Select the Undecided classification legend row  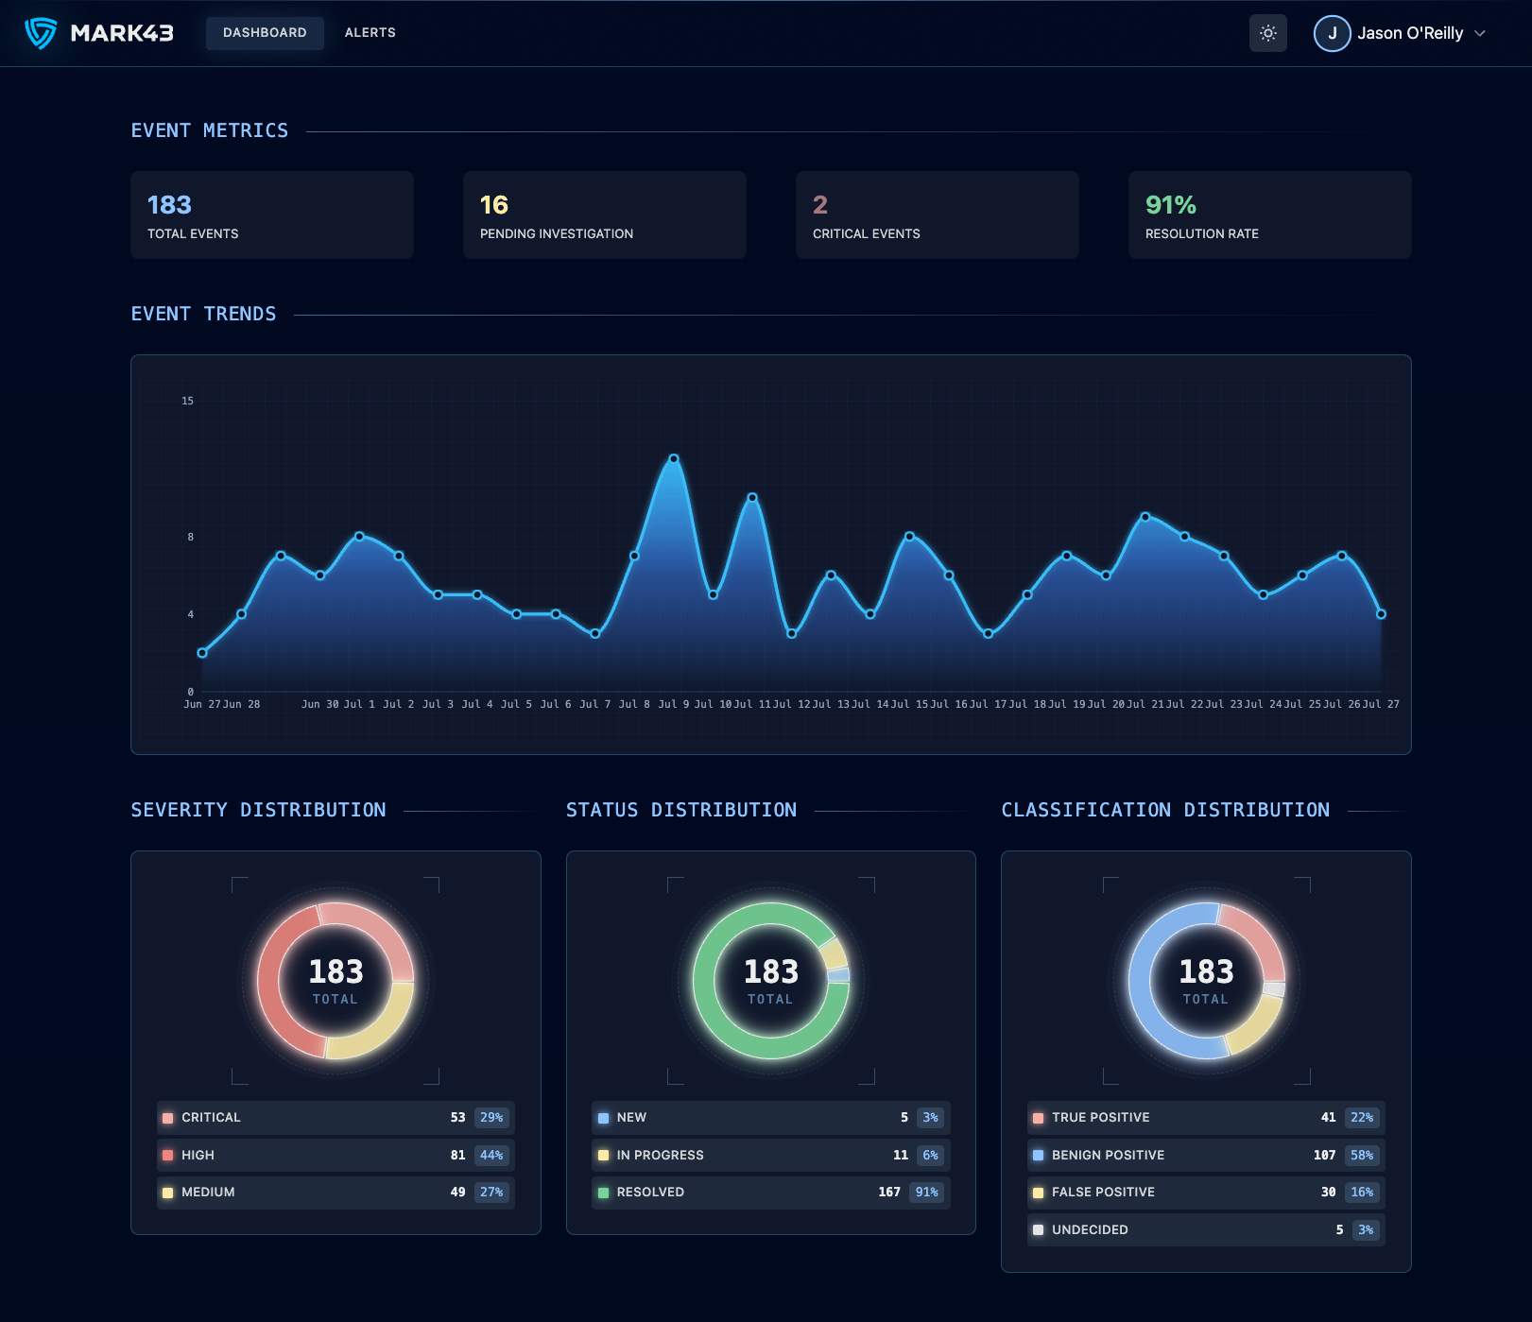click(x=1205, y=1229)
